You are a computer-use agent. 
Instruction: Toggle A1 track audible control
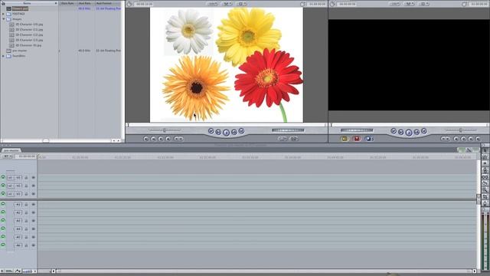click(3, 205)
